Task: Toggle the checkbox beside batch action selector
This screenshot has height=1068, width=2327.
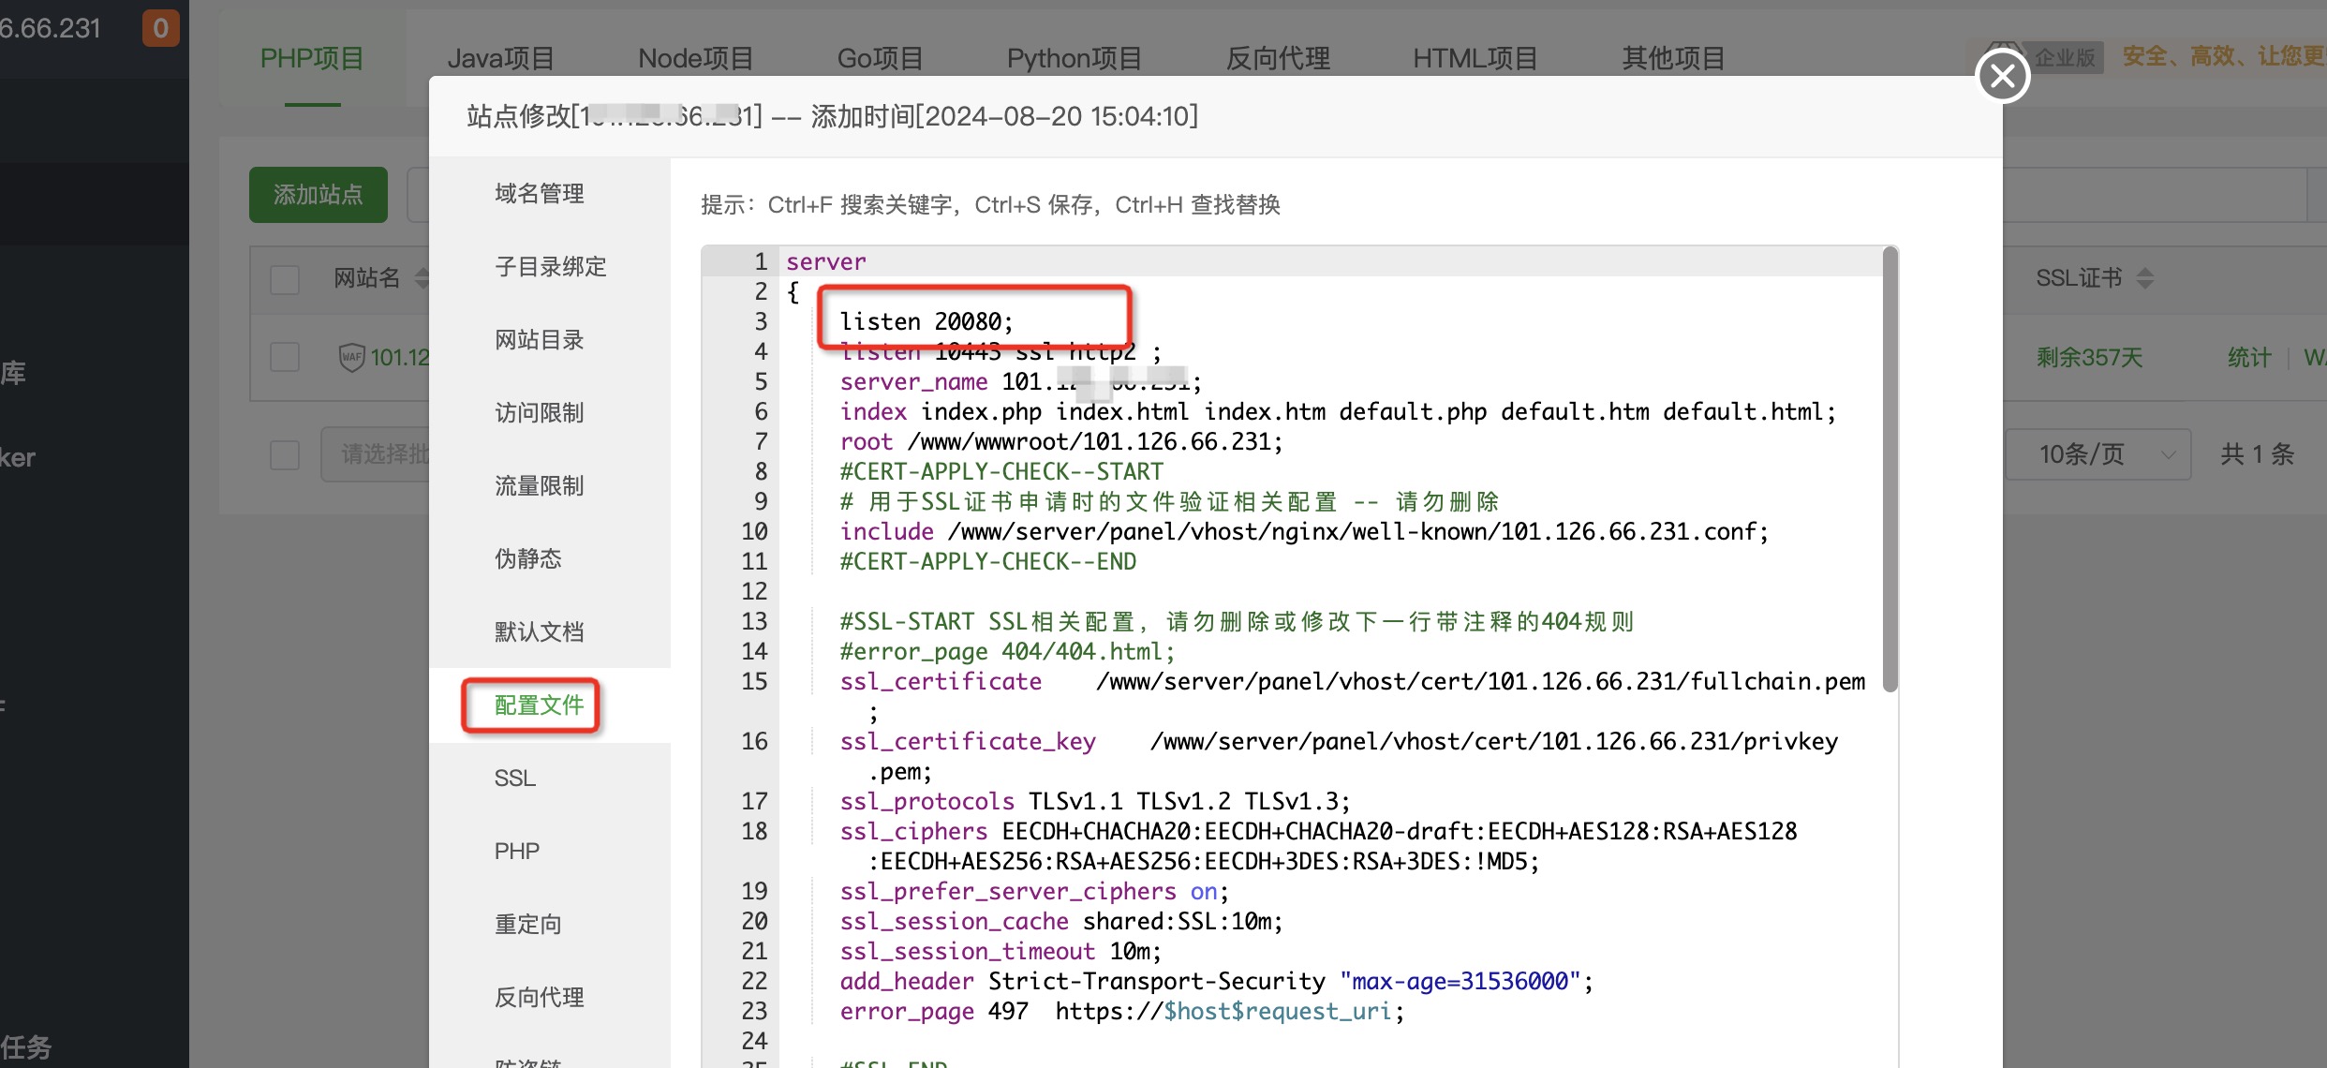Action: [285, 455]
